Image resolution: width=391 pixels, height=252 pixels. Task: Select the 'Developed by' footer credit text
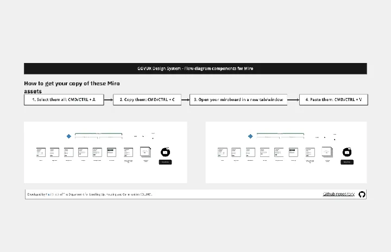coord(90,194)
